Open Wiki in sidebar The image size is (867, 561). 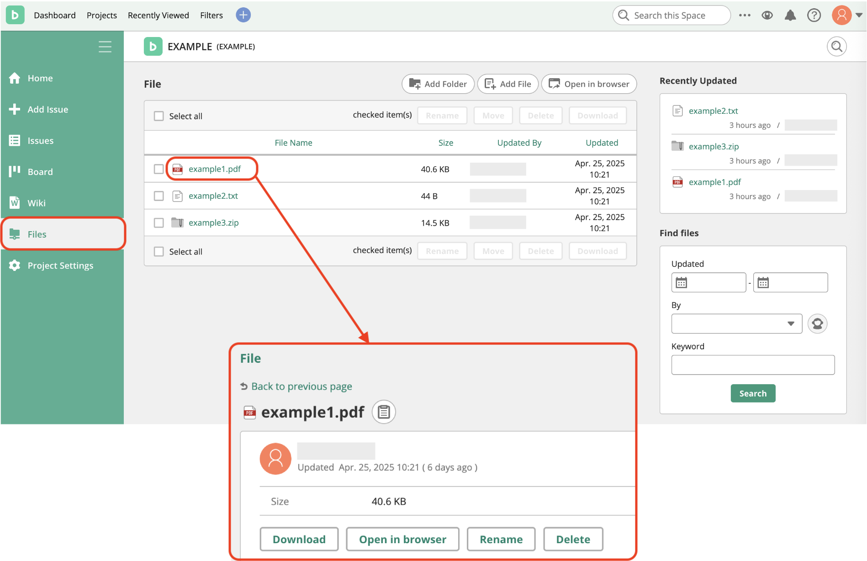point(62,203)
